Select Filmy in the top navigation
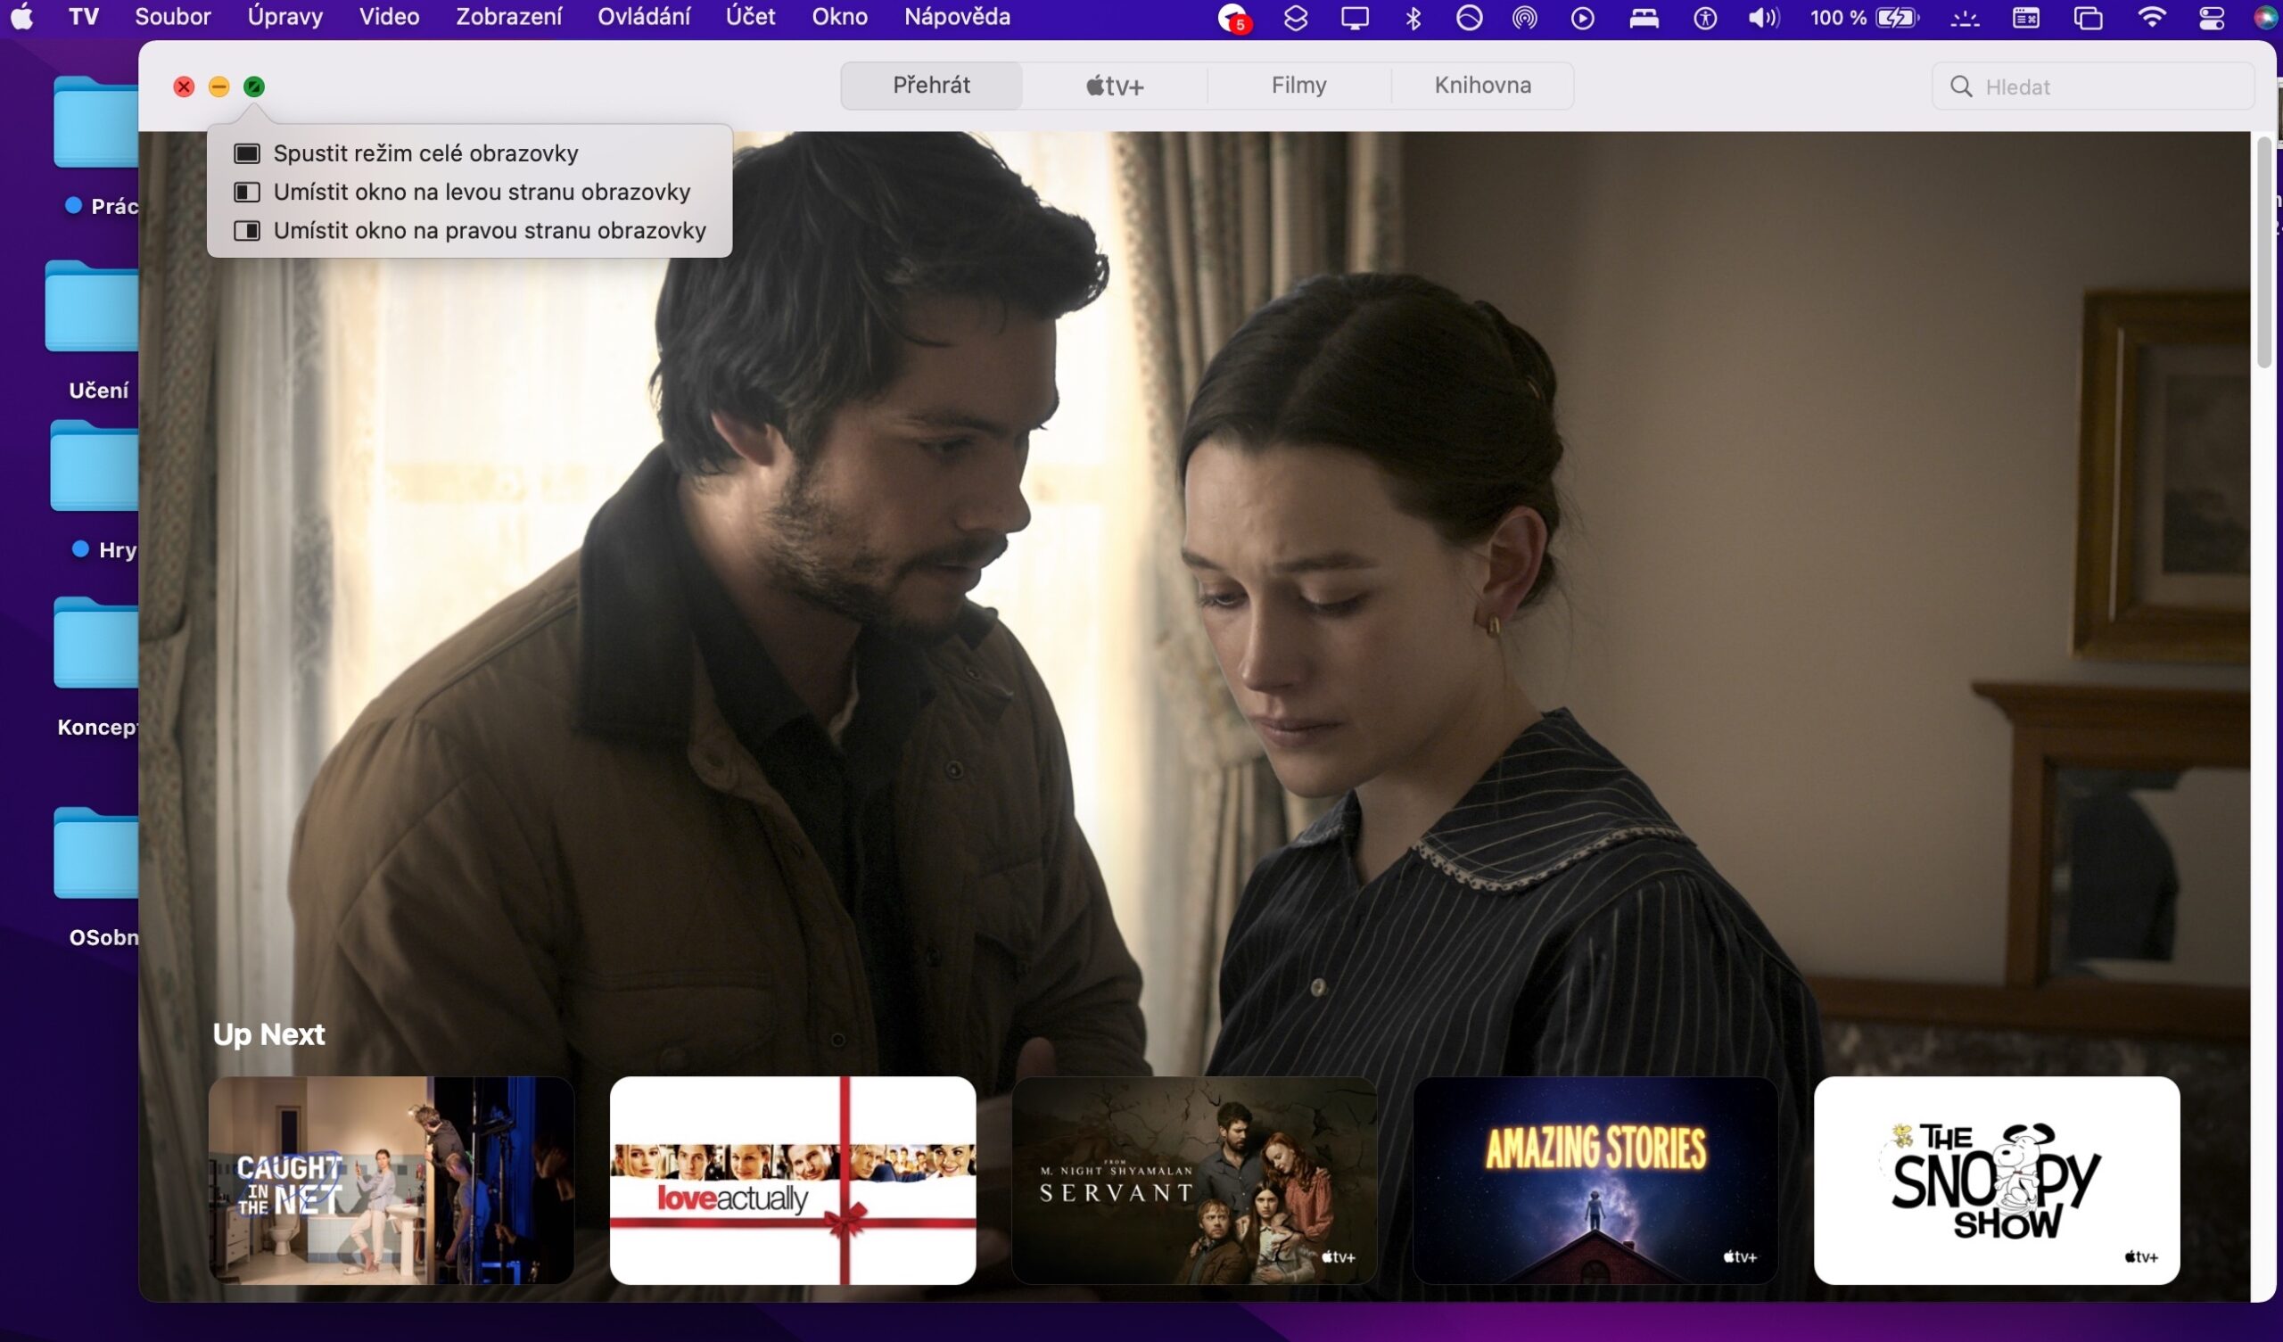The width and height of the screenshot is (2283, 1342). (x=1299, y=86)
